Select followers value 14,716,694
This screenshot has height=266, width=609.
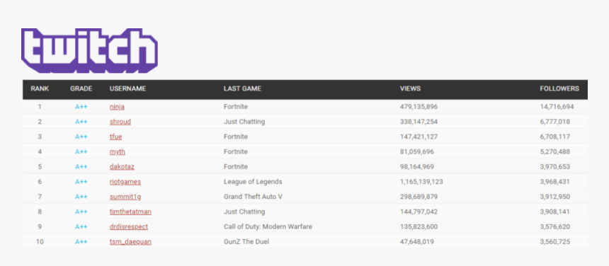pos(557,107)
